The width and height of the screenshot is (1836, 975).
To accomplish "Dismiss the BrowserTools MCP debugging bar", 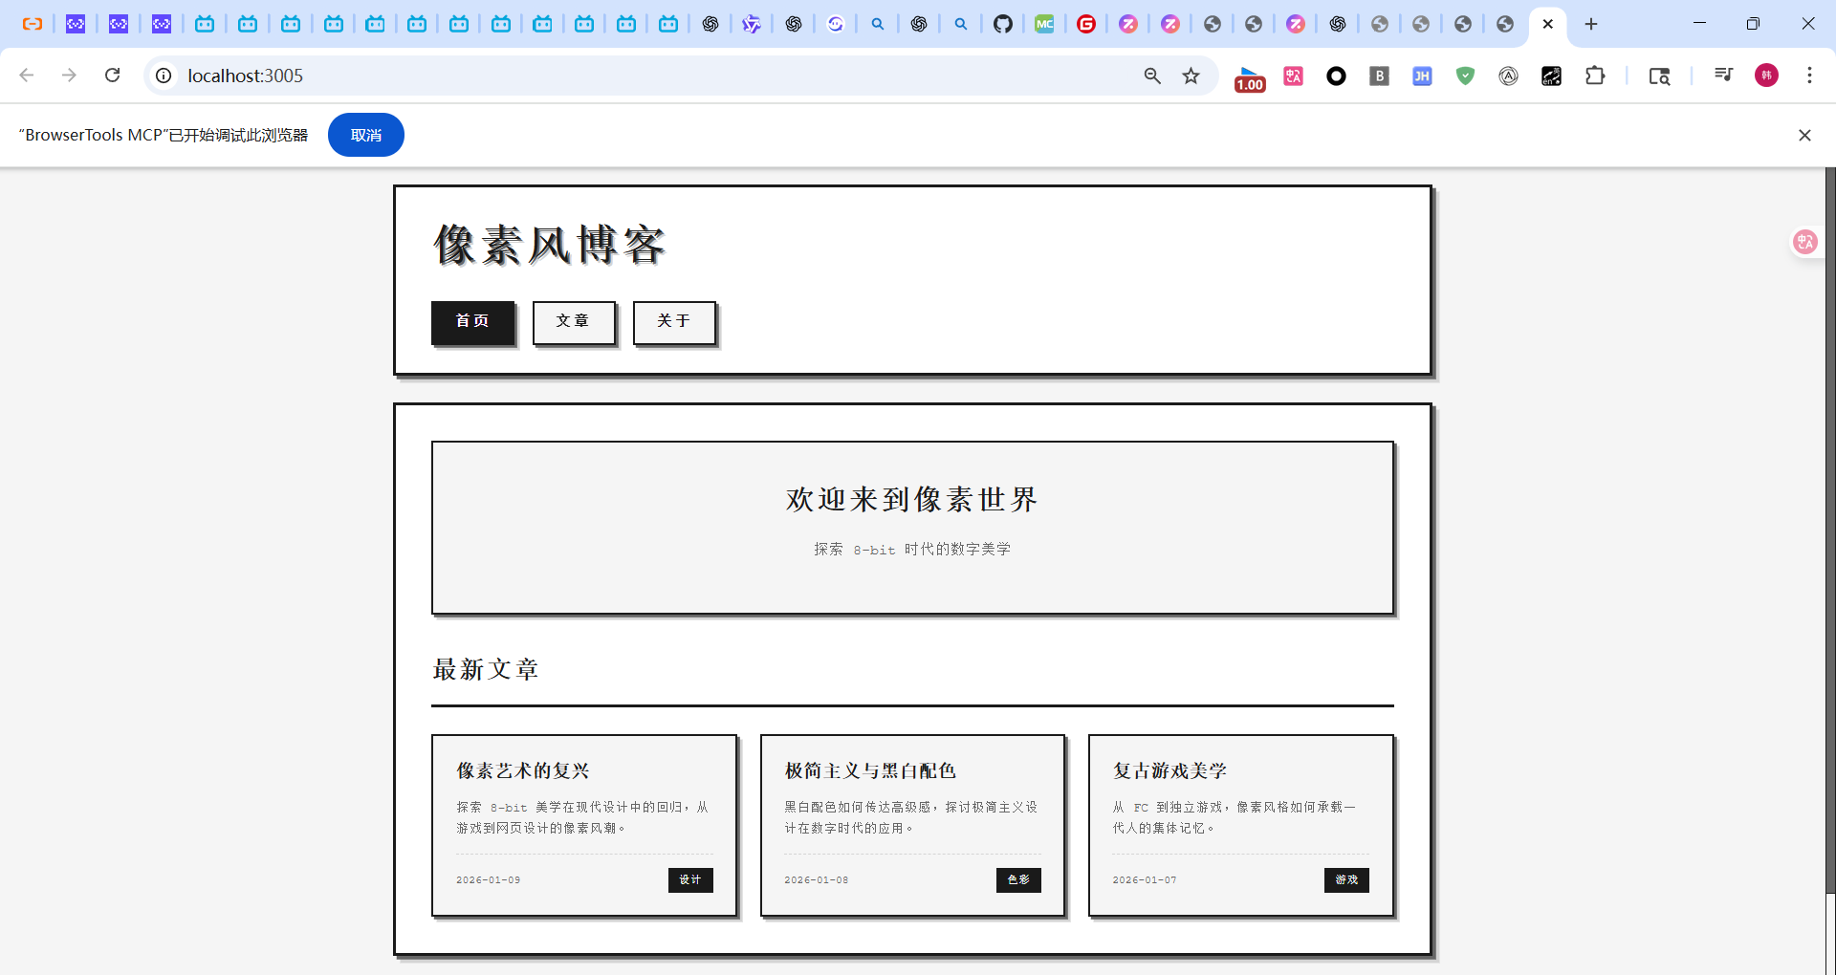I will [x=1804, y=135].
